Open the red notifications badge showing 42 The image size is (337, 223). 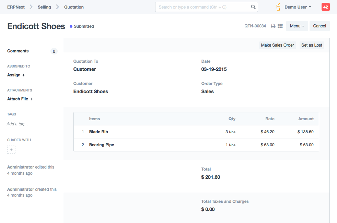click(x=325, y=7)
